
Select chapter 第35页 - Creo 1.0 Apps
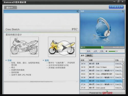coord(101,67)
